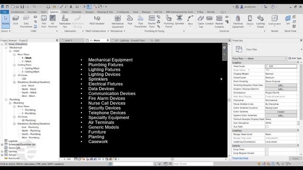Open 3D Plumbing view

click(28, 120)
